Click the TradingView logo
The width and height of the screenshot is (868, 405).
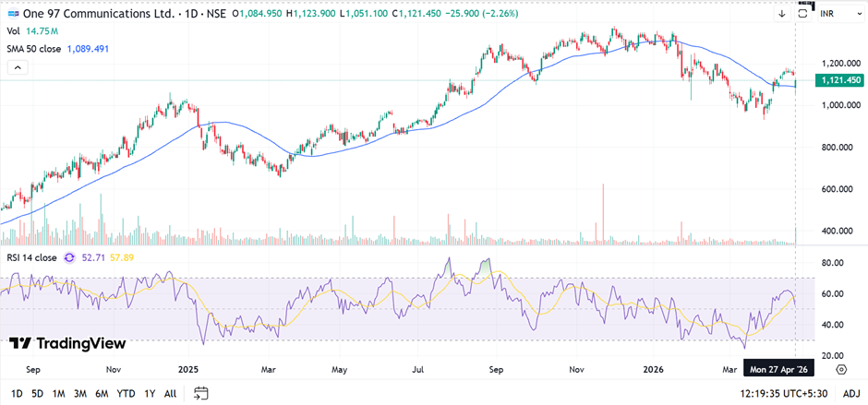tap(67, 343)
